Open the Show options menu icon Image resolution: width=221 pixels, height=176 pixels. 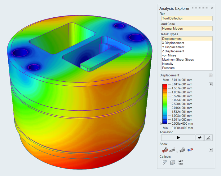211,150
